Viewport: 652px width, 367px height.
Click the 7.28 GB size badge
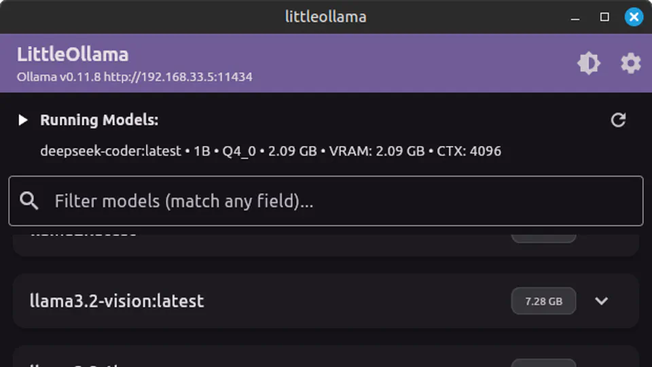click(543, 301)
